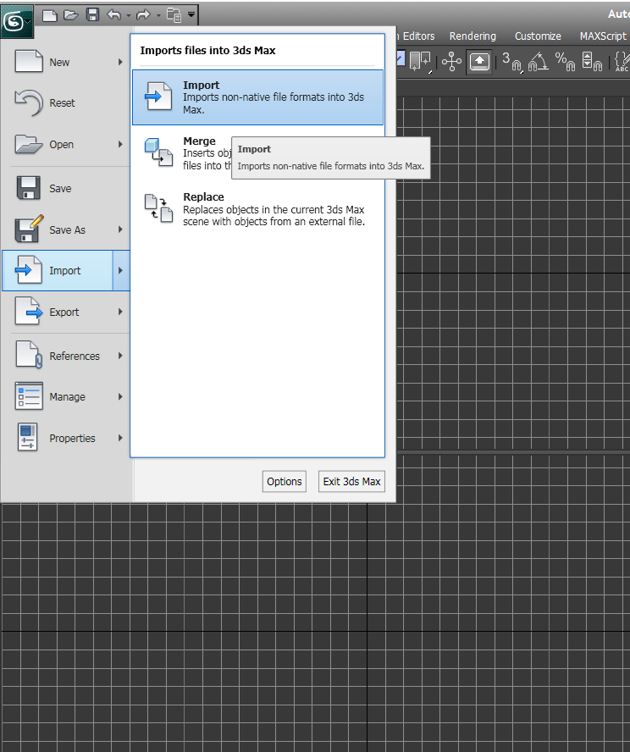The width and height of the screenshot is (630, 752).
Task: Open the Redo history dropdown arrow
Action: (158, 16)
